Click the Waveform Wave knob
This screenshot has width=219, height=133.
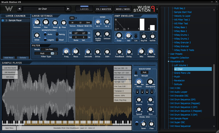139,82
